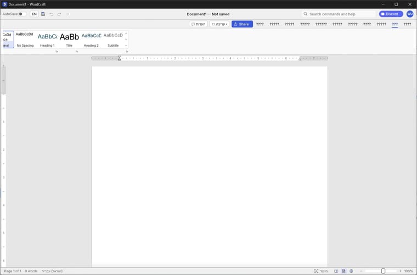Open the Discord button
417x275 pixels.
tap(391, 14)
